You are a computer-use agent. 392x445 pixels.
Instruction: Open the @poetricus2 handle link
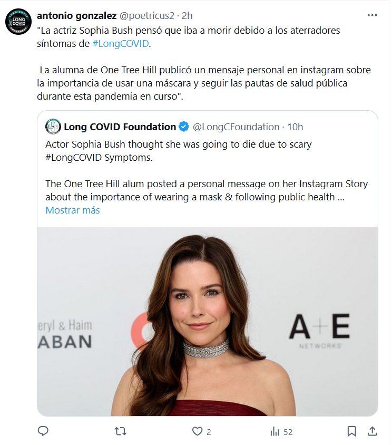point(146,16)
